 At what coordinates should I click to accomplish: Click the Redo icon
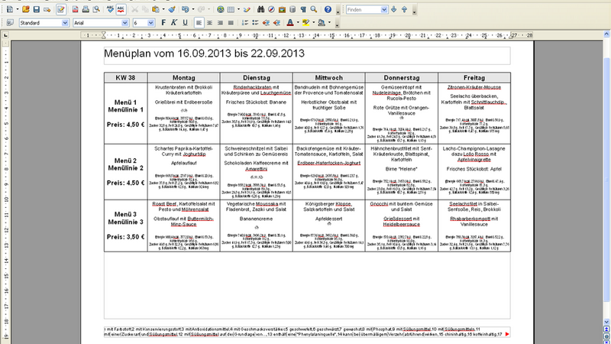(202, 9)
